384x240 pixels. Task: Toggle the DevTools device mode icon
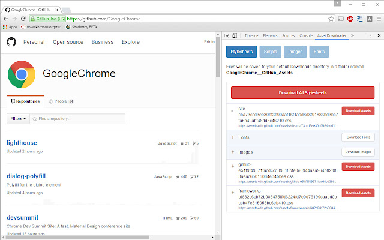235,36
